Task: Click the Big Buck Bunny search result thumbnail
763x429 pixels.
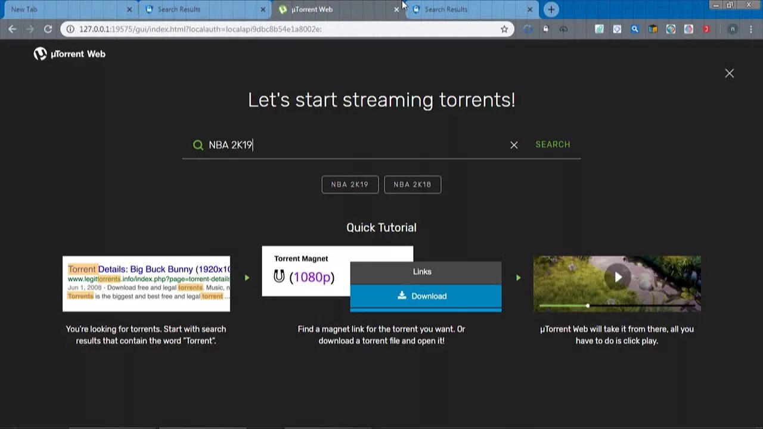Action: click(x=146, y=284)
